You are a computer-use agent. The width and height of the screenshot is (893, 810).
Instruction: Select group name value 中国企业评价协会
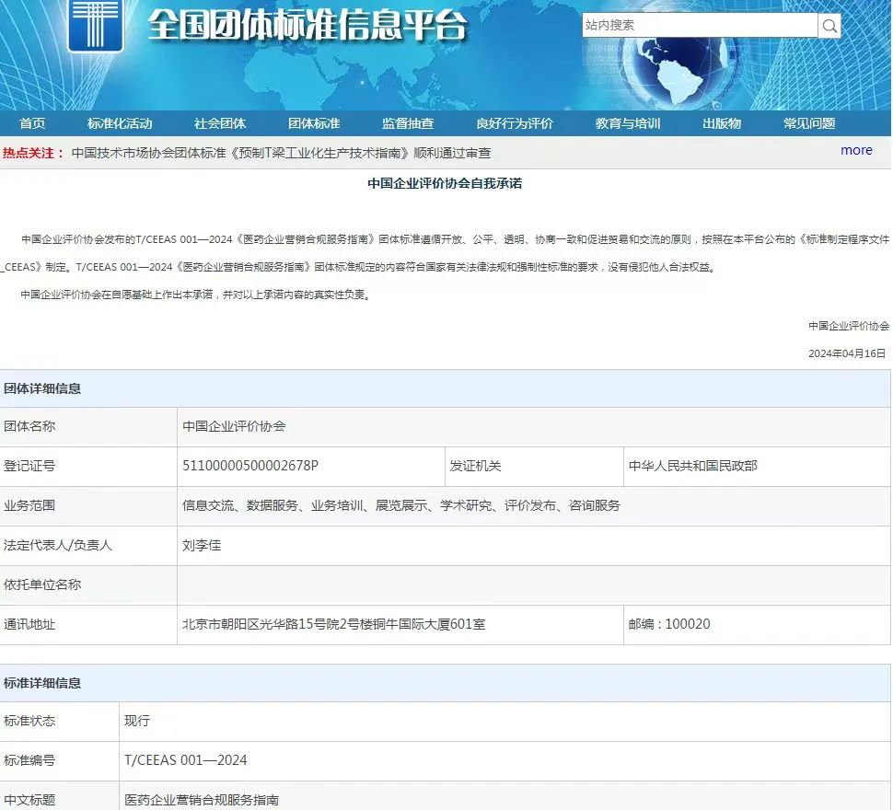[234, 426]
